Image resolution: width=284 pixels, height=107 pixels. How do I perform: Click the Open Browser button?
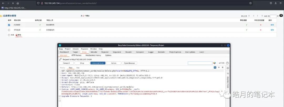[x=129, y=63]
